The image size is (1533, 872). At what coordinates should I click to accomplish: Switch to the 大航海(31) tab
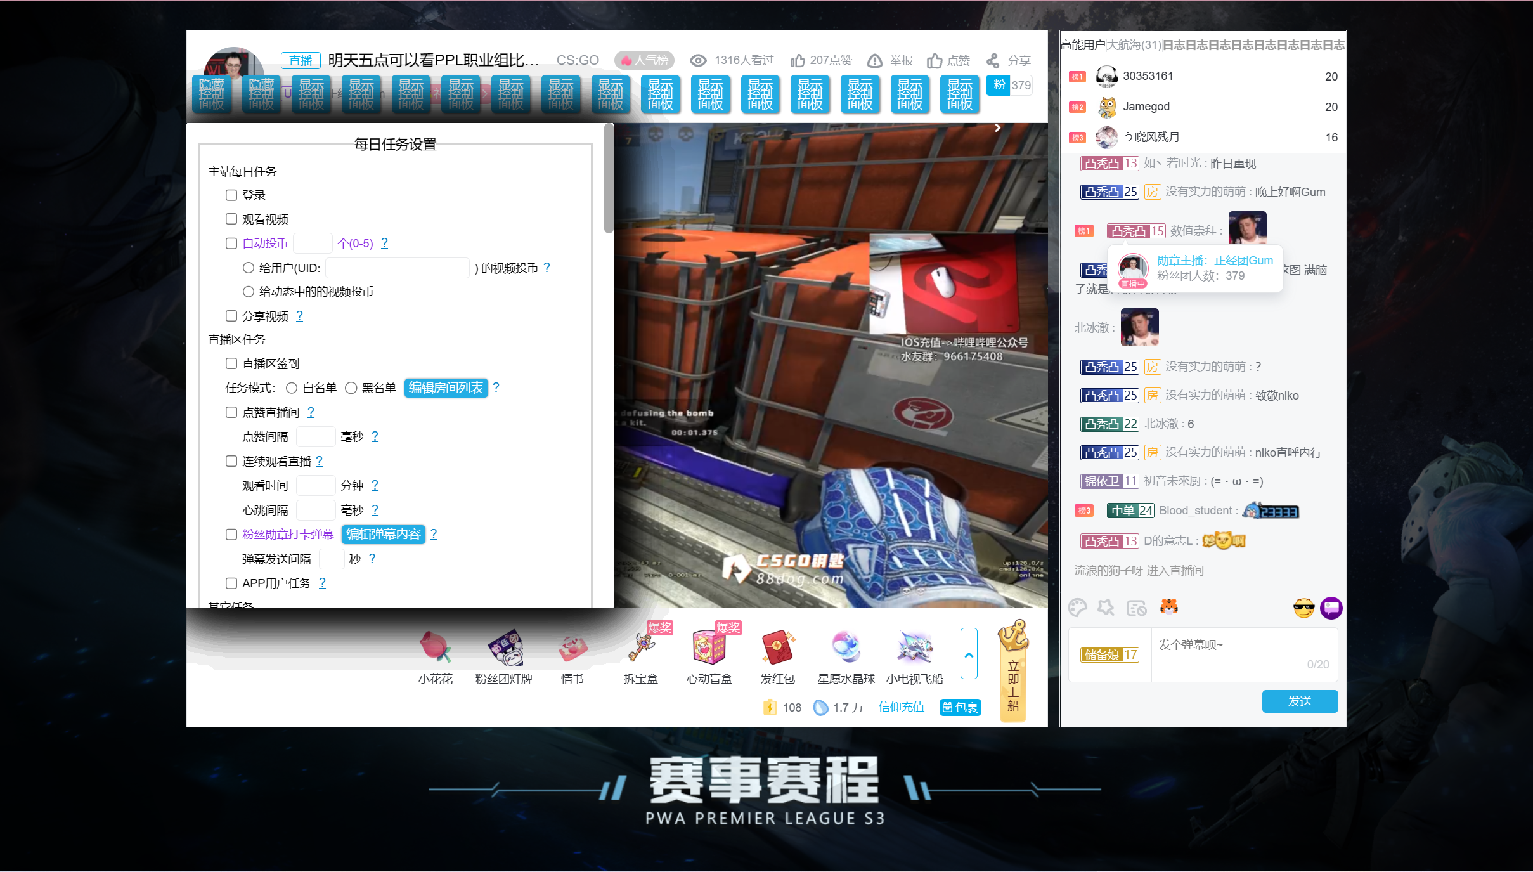1134,45
